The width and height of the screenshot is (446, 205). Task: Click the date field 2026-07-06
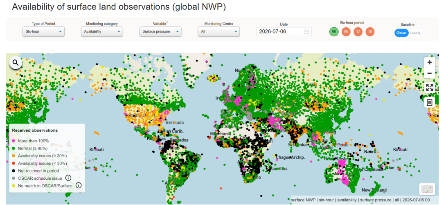[284, 32]
